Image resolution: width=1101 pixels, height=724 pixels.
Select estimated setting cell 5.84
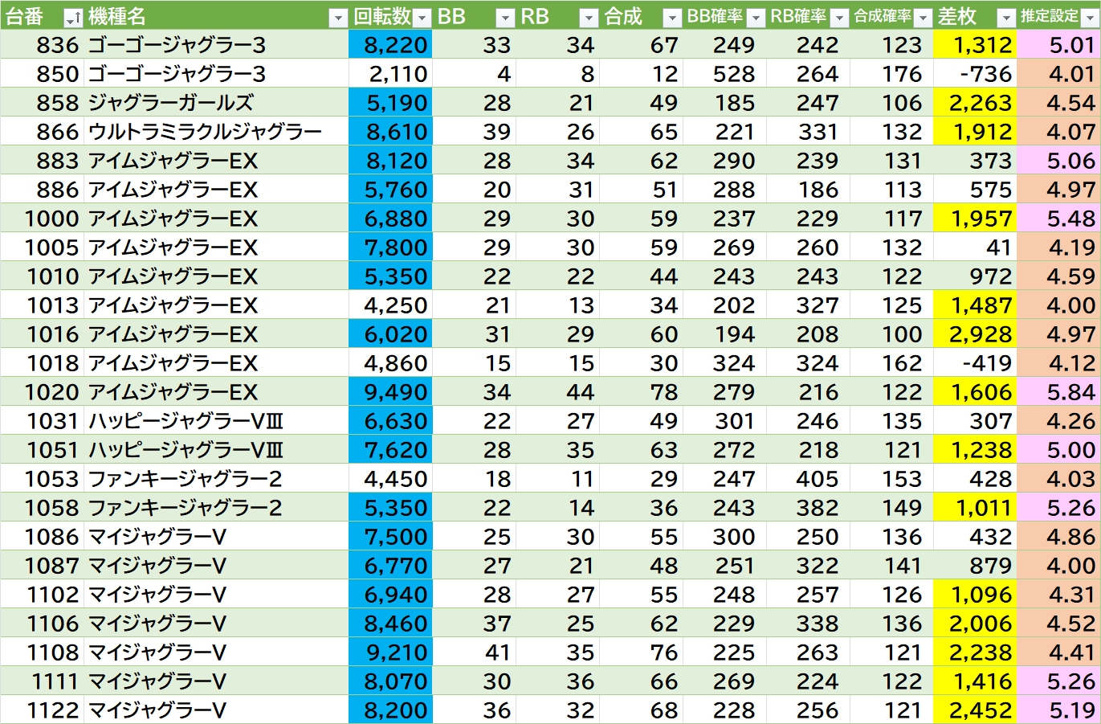pos(1058,392)
